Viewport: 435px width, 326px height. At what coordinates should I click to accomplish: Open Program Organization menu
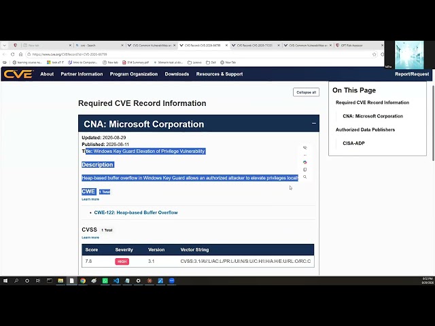134,74
